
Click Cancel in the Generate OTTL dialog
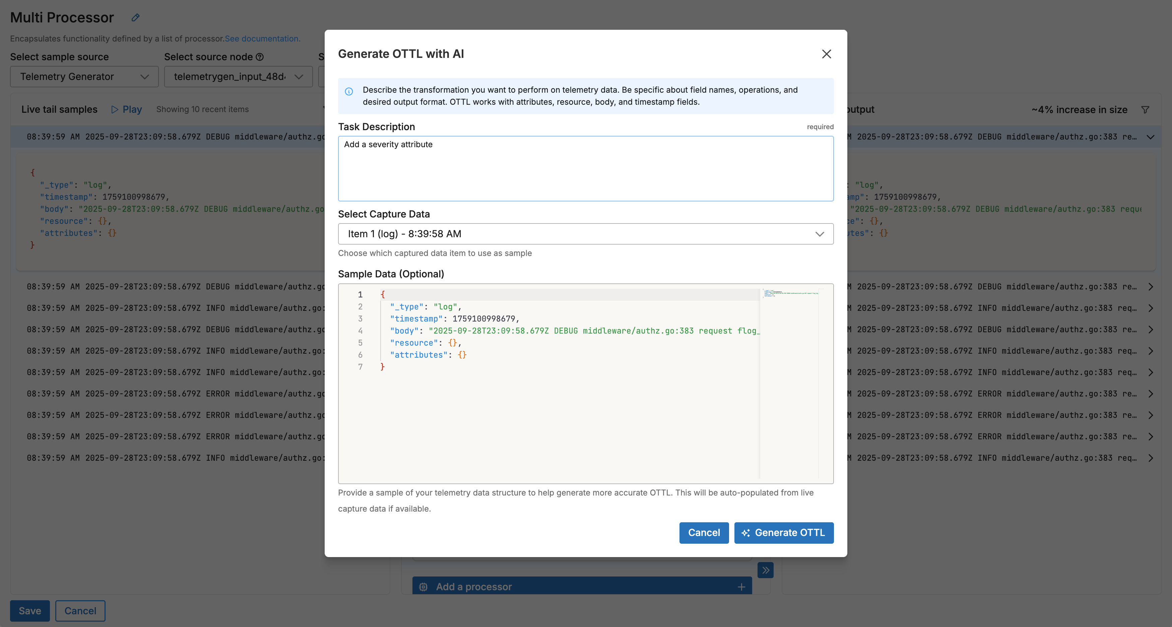703,533
